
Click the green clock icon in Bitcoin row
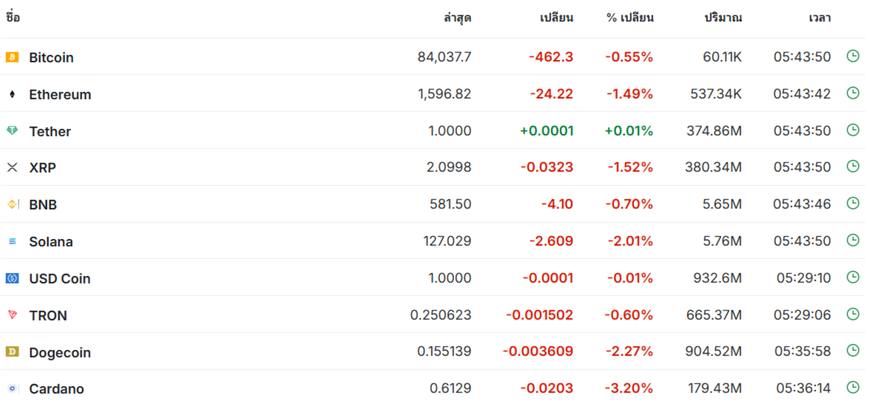[x=852, y=56]
